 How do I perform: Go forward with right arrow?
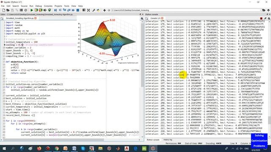(109, 10)
